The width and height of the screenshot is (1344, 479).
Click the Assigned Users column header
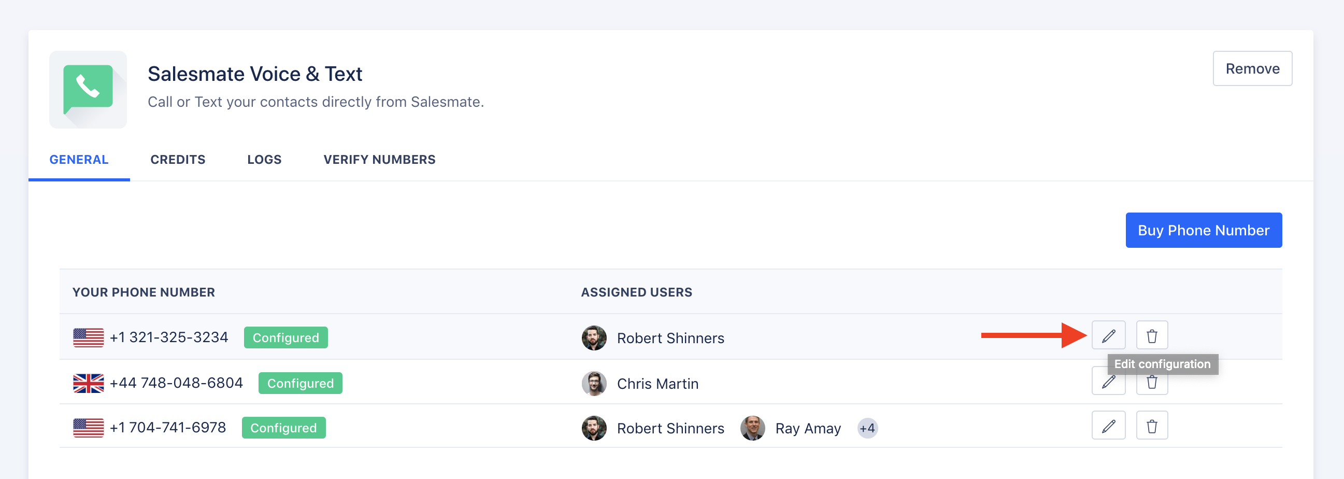[637, 292]
